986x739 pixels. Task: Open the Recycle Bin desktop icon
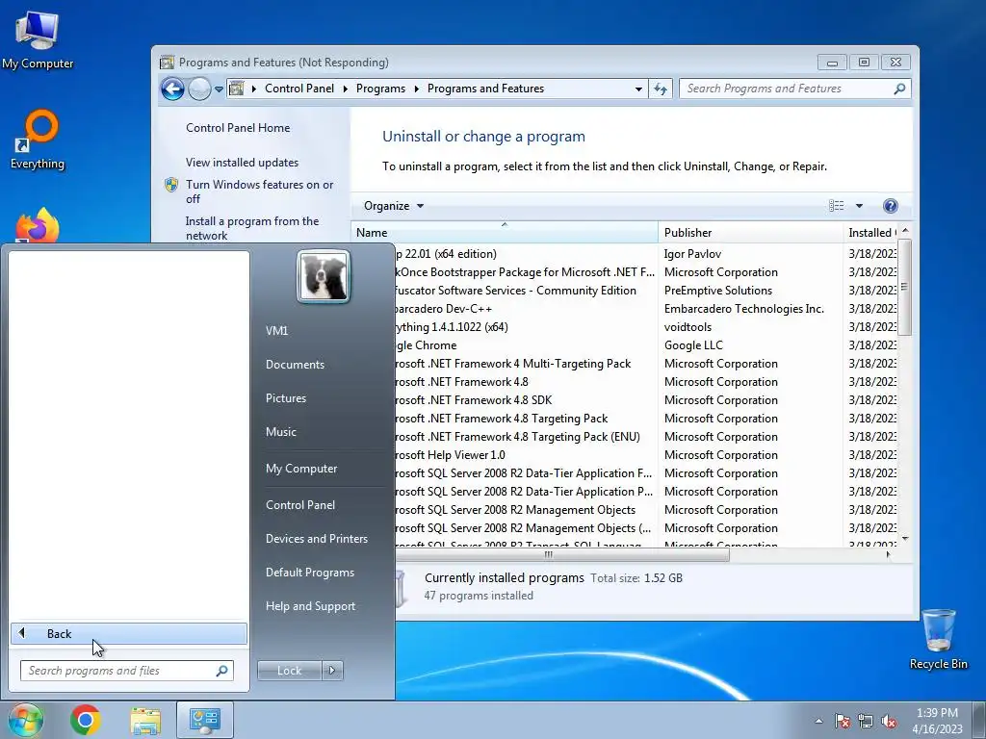938,639
